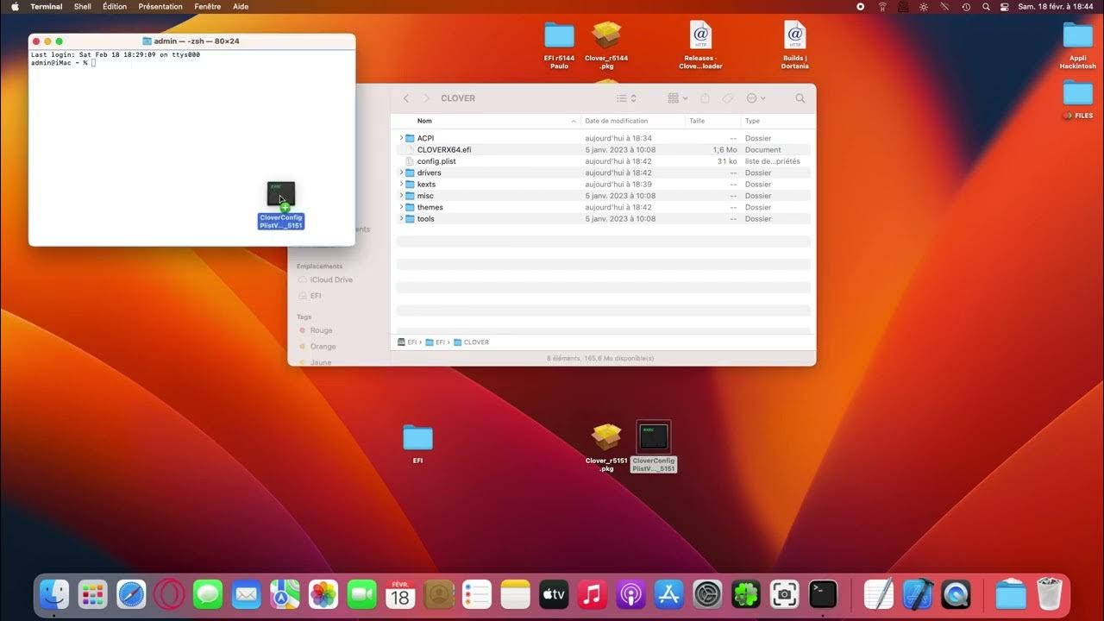The image size is (1104, 621).
Task: Open the Présentation menu
Action: (x=160, y=6)
